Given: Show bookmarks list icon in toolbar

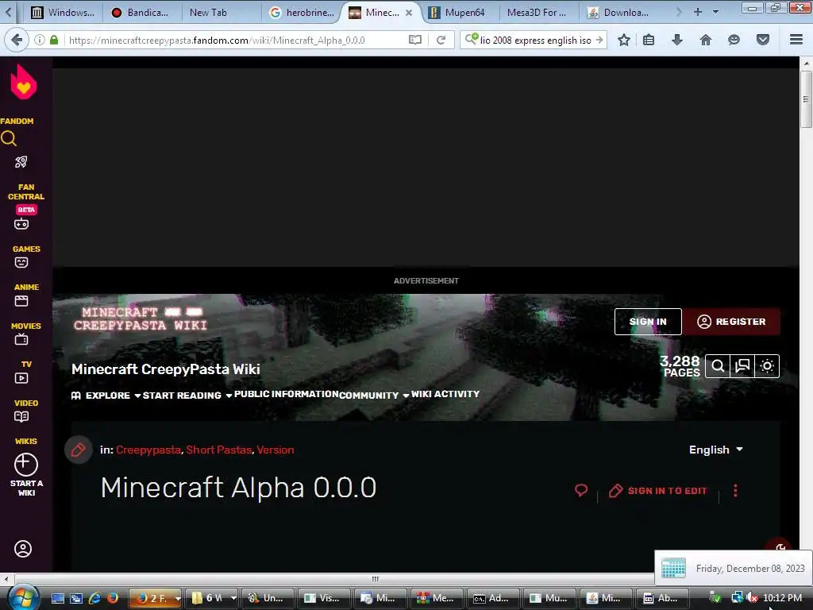Looking at the screenshot, I should [x=649, y=40].
